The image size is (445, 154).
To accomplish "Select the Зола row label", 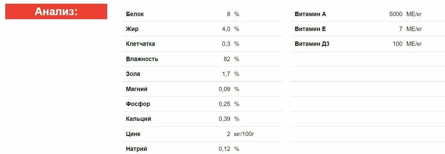I will (133, 74).
